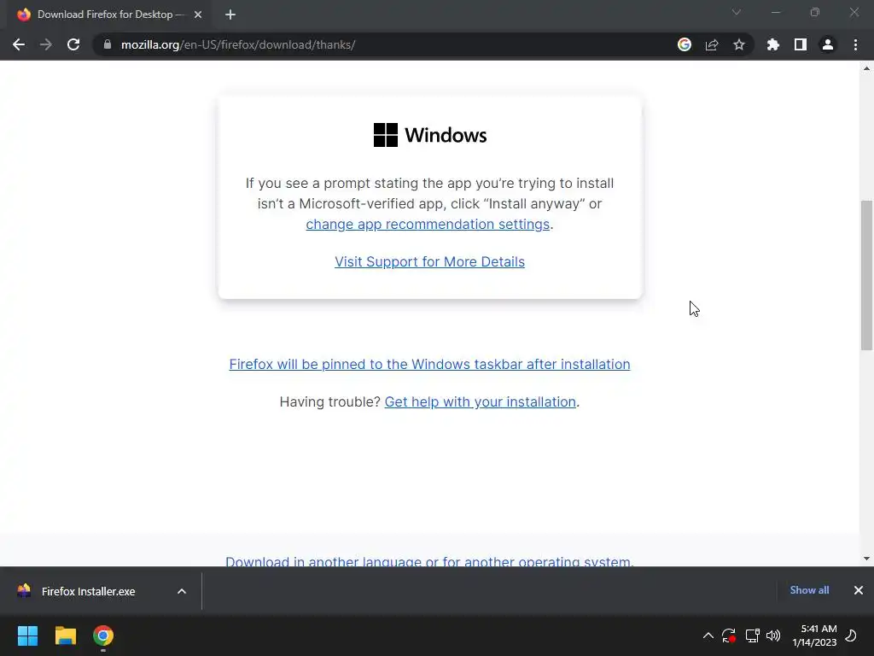The width and height of the screenshot is (874, 656).
Task: Open the taskbar clock showing 5:41 AM
Action: [814, 635]
